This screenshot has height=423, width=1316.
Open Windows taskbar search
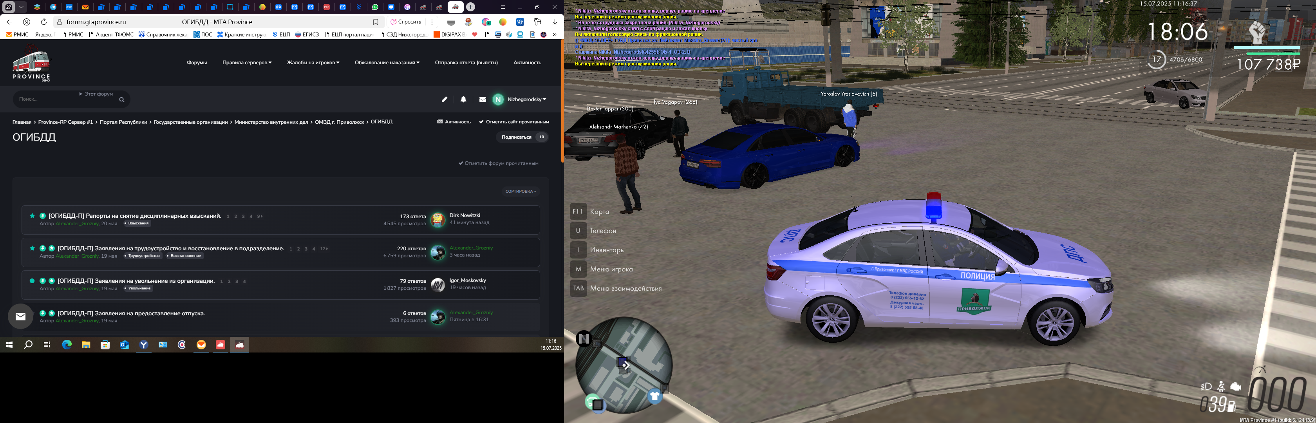[x=28, y=345]
